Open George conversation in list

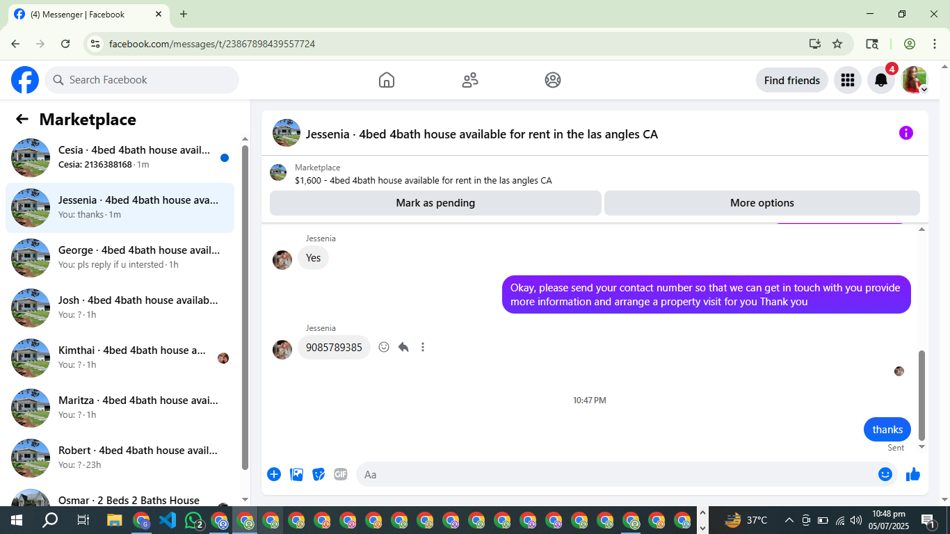120,258
